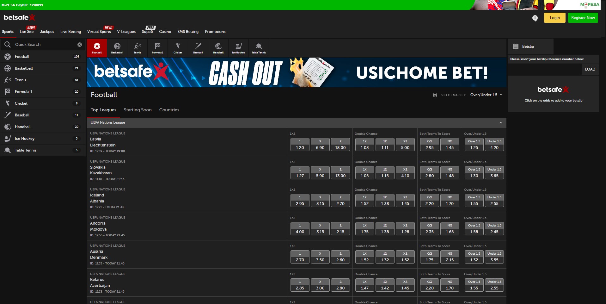Image resolution: width=606 pixels, height=304 pixels.
Task: Select X2 double chance at 4.10
Action: tap(405, 173)
